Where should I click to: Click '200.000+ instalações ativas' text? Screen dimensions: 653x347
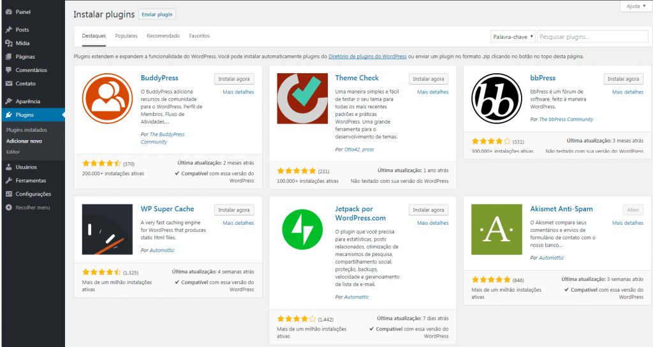113,174
